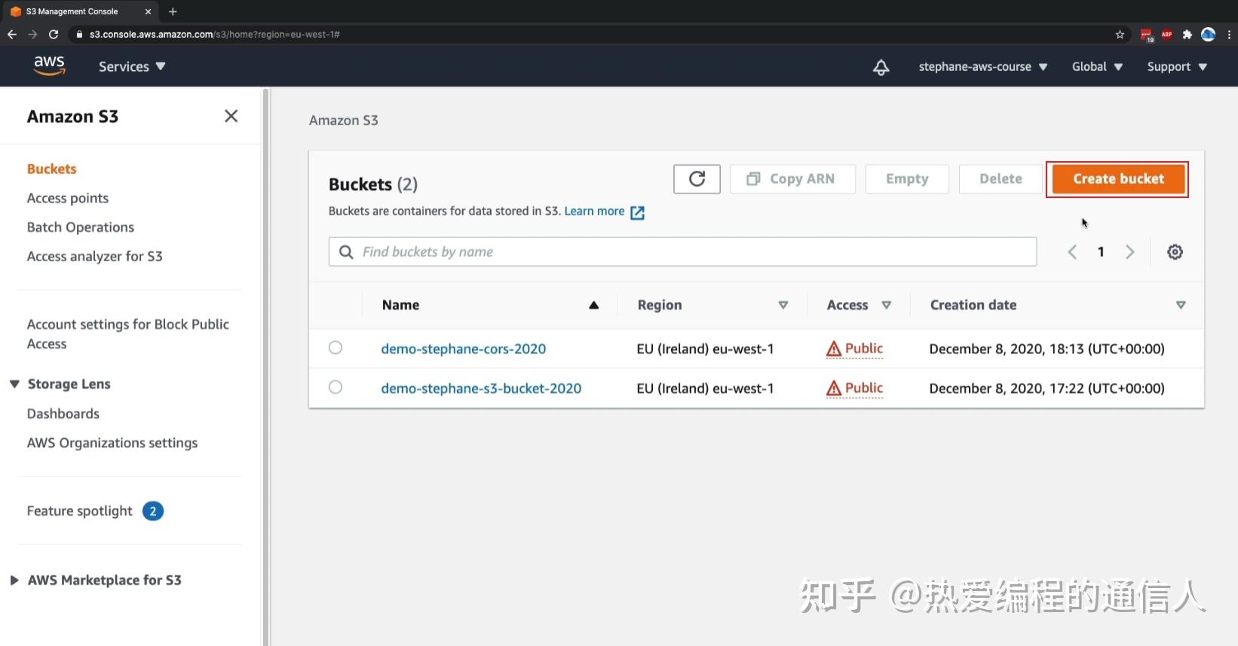The image size is (1238, 646).
Task: Open Storage Lens Dashboards
Action: (x=63, y=413)
